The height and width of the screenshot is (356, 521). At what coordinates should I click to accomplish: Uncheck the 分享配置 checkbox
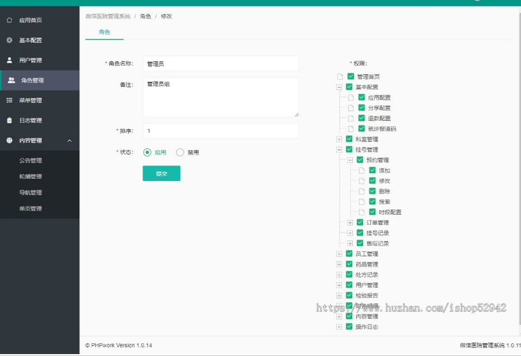coord(362,107)
